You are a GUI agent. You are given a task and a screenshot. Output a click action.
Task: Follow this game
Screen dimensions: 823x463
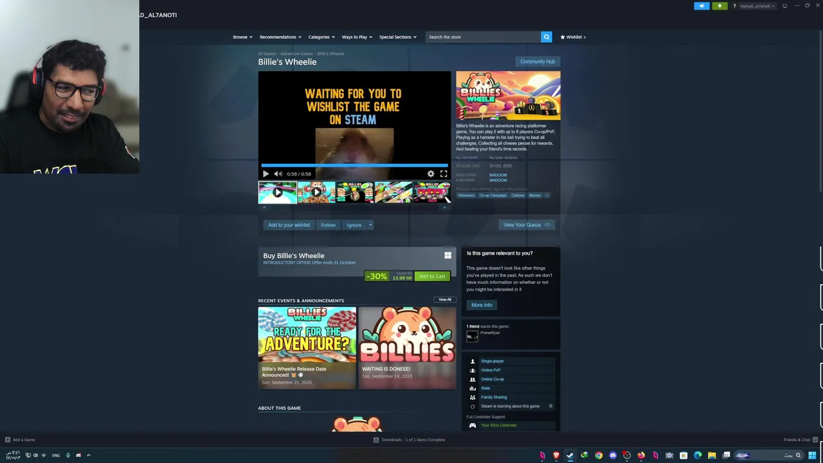[x=328, y=225]
